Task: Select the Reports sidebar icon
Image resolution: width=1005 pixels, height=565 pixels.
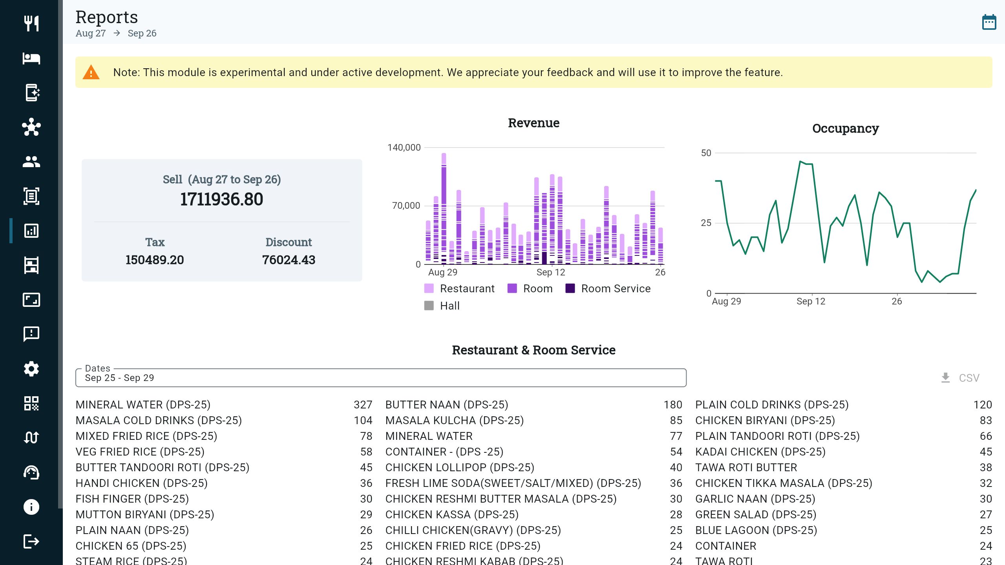Action: point(31,231)
